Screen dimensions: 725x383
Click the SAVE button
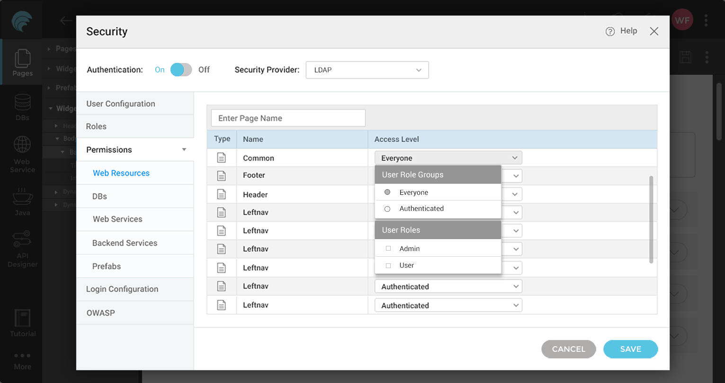coord(630,349)
